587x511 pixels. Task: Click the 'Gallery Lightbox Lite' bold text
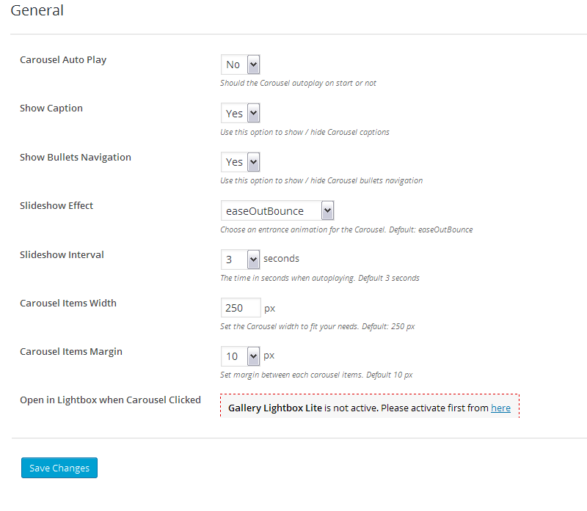coord(275,408)
